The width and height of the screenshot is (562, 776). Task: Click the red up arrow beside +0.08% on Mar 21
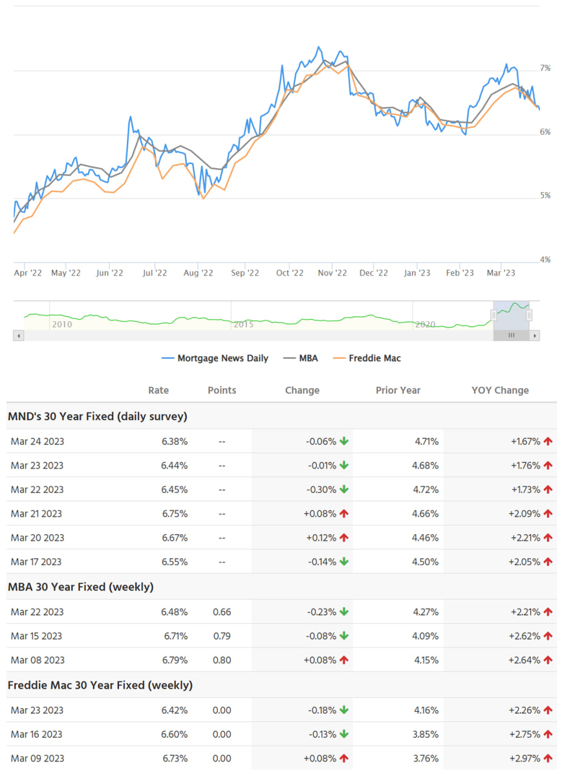coord(344,513)
